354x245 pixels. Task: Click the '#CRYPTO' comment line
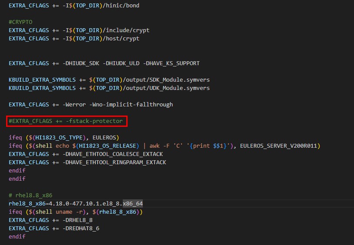click(x=20, y=22)
